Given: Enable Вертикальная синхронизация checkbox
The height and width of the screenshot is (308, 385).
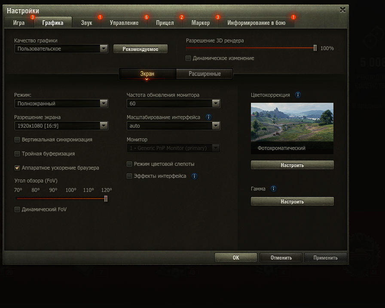Looking at the screenshot, I should tap(17, 139).
